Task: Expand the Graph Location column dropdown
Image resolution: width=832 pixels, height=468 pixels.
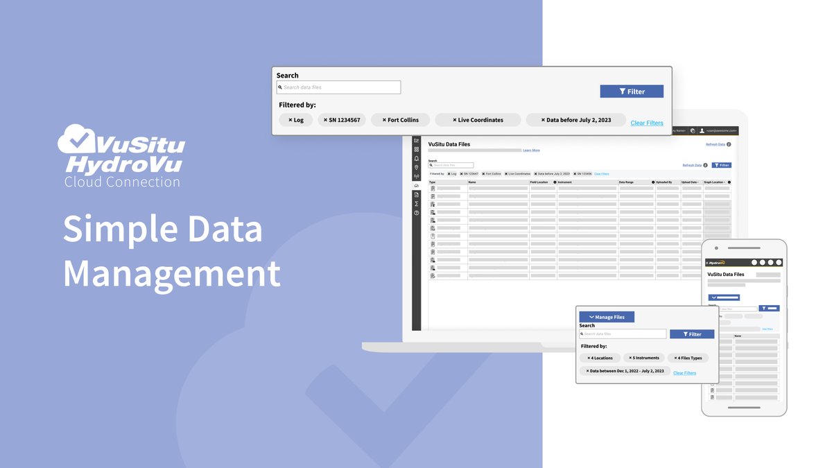Action: [720, 182]
